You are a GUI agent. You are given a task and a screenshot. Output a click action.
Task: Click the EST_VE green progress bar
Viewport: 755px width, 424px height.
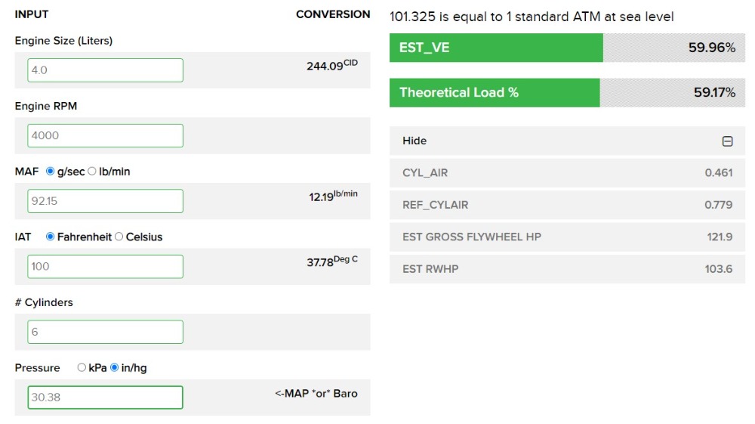(496, 48)
